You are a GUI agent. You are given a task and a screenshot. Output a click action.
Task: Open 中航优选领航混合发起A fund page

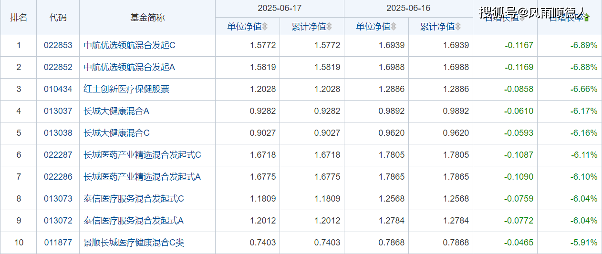tap(129, 68)
